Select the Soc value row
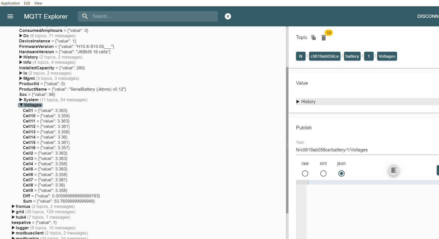Viewport: 439px width, 239px height. click(x=37, y=94)
